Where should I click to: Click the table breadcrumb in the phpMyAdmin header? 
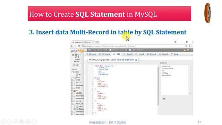pyautogui.click(x=137, y=50)
